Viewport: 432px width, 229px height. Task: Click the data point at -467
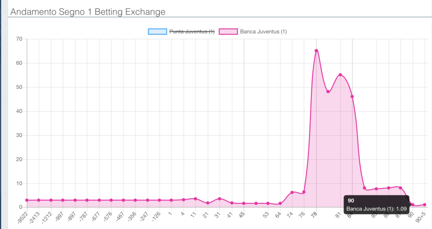pos(123,200)
